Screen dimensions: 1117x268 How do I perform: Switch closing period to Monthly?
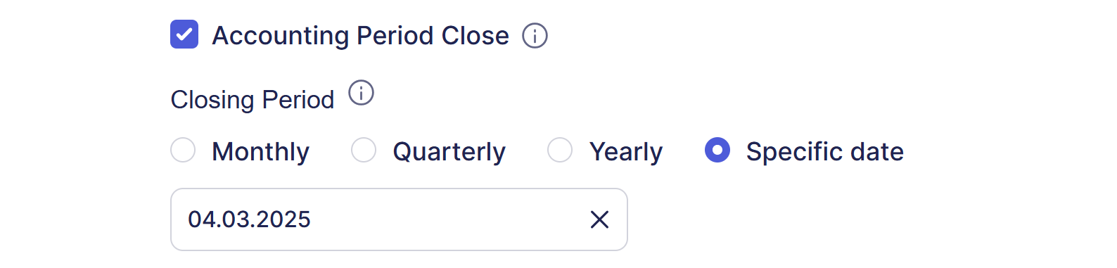pos(183,150)
